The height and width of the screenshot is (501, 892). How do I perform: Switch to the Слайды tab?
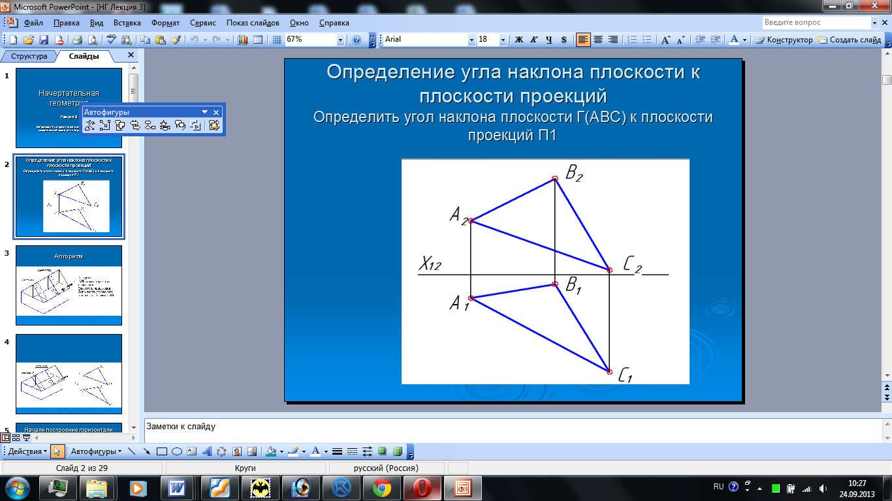[x=84, y=56]
